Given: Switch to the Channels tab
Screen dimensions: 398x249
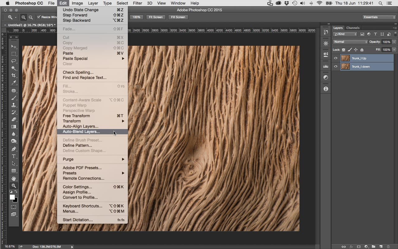Looking at the screenshot, I should click(x=353, y=28).
